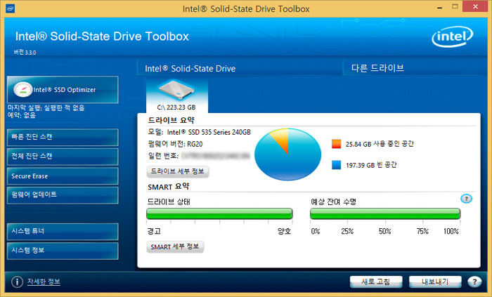Click the model text Intel SSD 535 Series 240GB
Viewport: 492px width, 297px height.
pyautogui.click(x=209, y=132)
